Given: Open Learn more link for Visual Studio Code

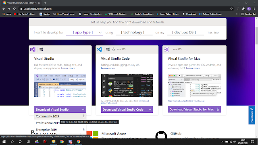Looking at the screenshot, I should (108, 68).
